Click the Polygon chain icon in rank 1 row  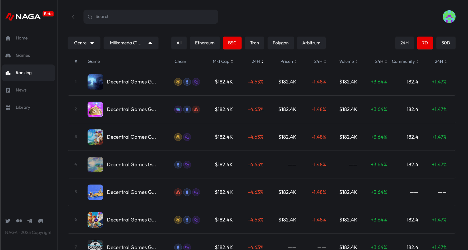196,82
